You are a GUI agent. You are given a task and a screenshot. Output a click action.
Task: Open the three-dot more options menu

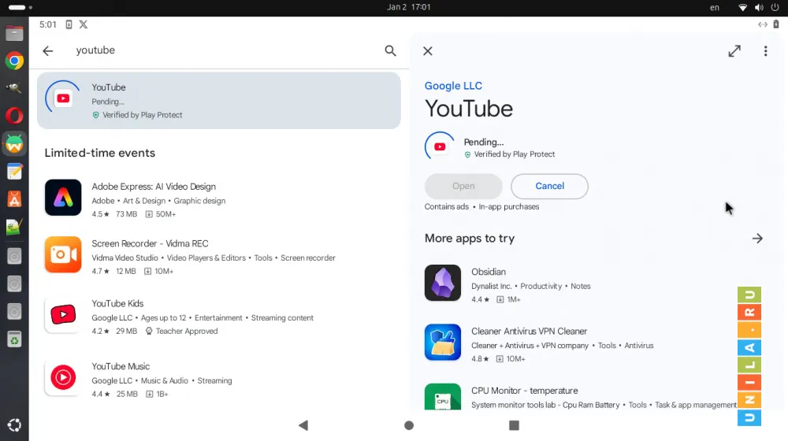tap(765, 51)
